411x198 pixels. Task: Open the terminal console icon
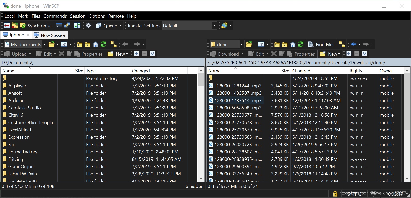point(59,26)
